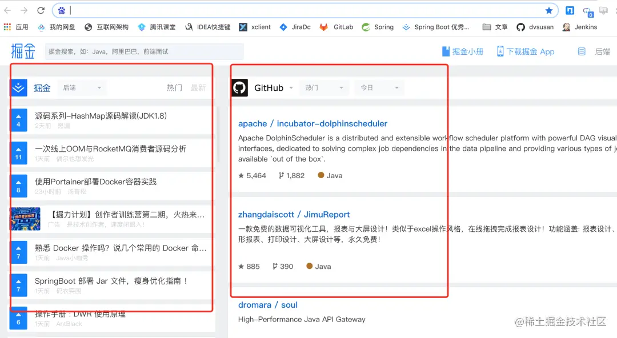
Task: Open the Spring bookmark icon
Action: coord(366,27)
